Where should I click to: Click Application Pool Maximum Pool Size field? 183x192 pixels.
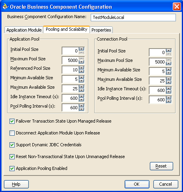click(x=71, y=60)
